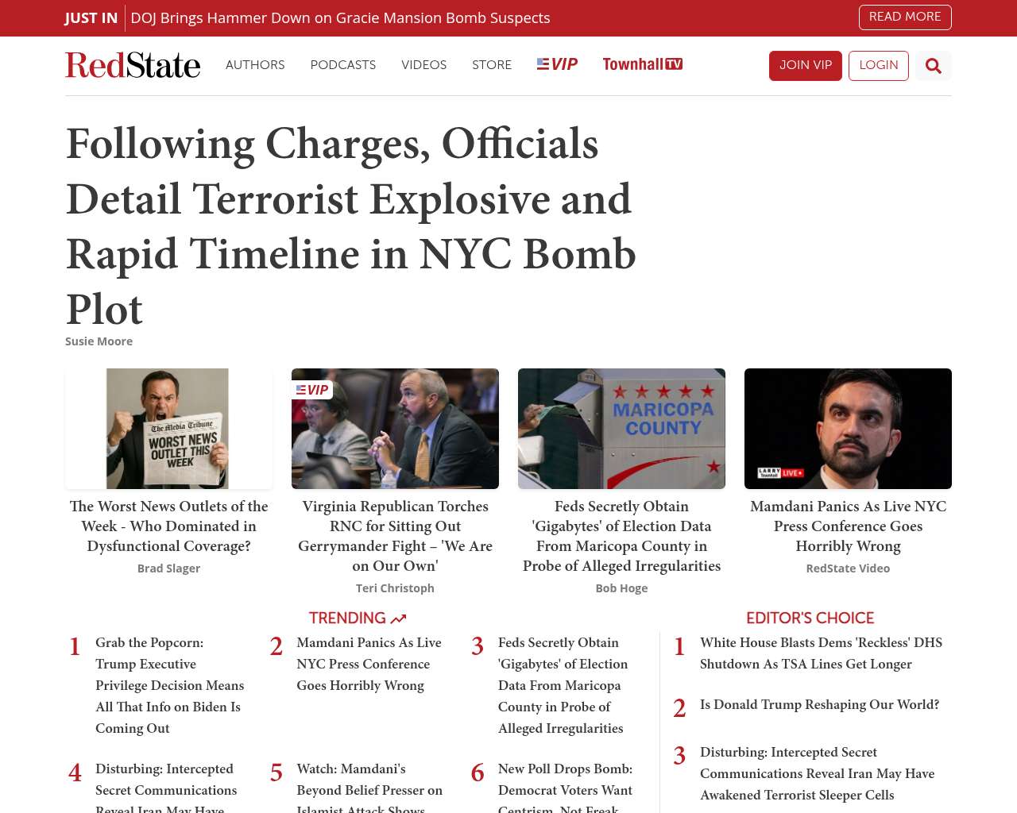Go to the Podcasts section
This screenshot has height=813, width=1017.
pyautogui.click(x=342, y=65)
